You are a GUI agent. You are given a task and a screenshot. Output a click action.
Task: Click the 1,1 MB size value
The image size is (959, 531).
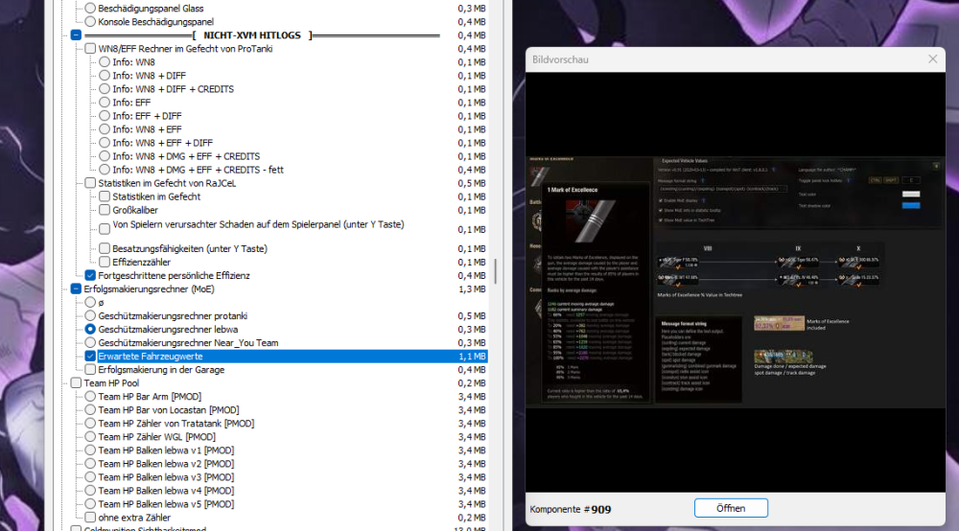tap(472, 356)
